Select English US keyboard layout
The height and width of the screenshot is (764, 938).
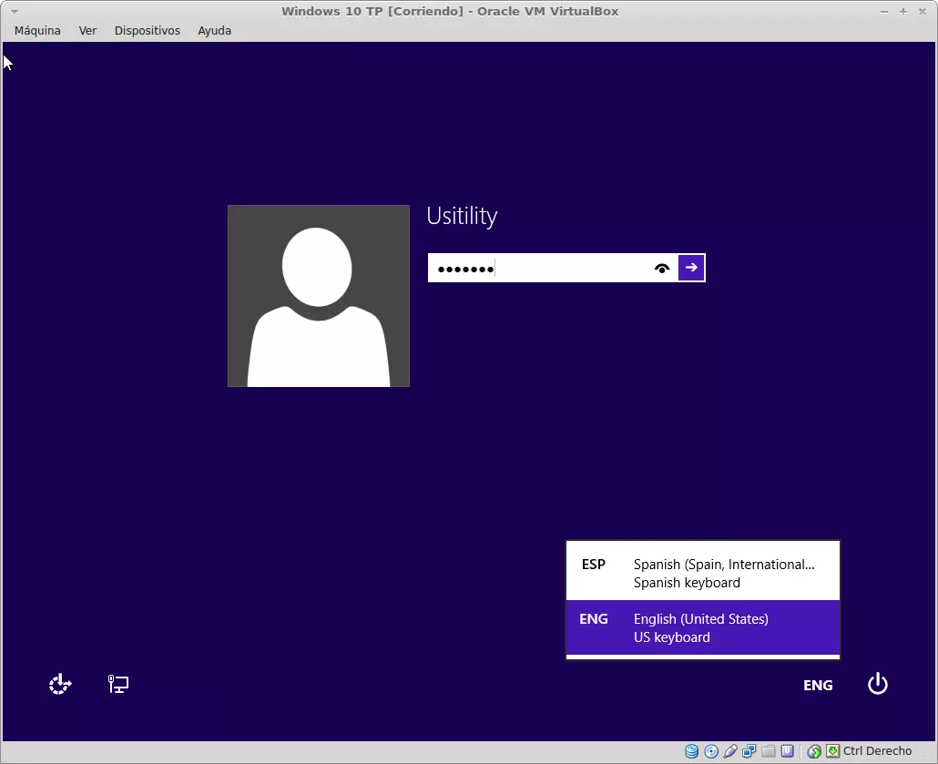(702, 627)
